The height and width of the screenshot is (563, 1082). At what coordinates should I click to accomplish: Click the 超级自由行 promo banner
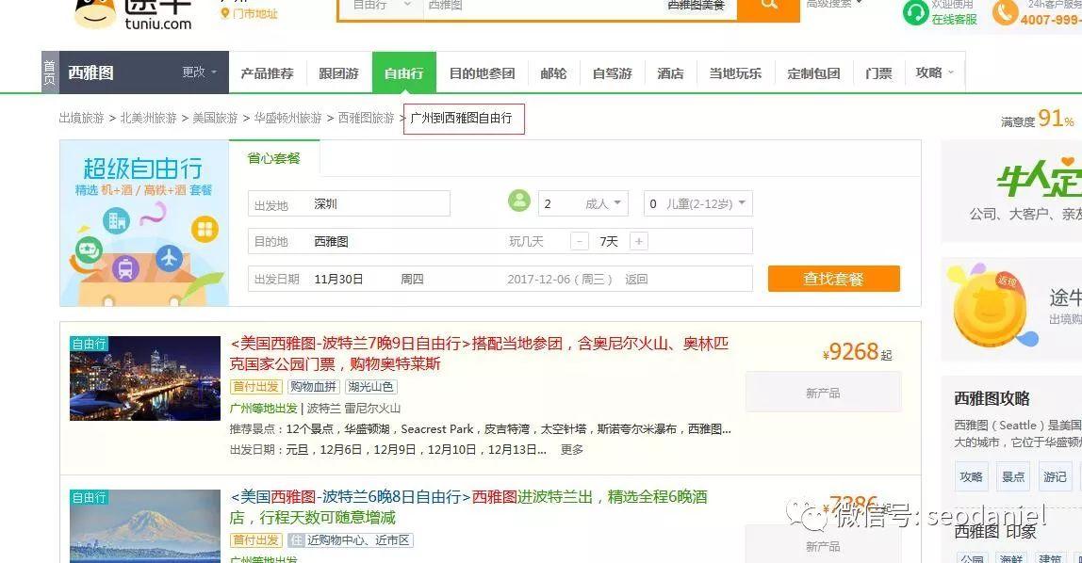point(144,223)
